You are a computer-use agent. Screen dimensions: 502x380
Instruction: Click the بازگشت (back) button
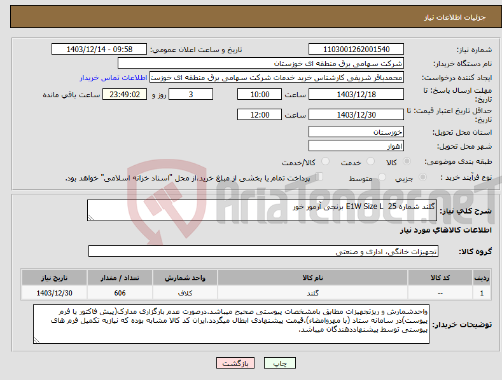click(235, 363)
